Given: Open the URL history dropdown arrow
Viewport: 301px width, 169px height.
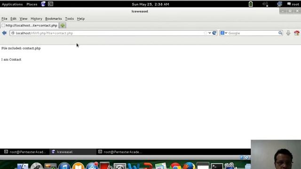Looking at the screenshot, I should pyautogui.click(x=210, y=33).
